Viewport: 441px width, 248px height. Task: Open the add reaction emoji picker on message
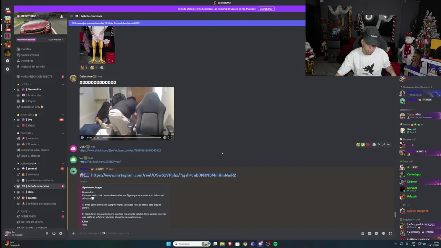(x=374, y=145)
